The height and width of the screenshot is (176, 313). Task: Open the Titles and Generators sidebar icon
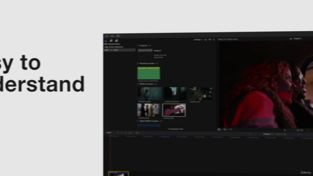click(116, 41)
